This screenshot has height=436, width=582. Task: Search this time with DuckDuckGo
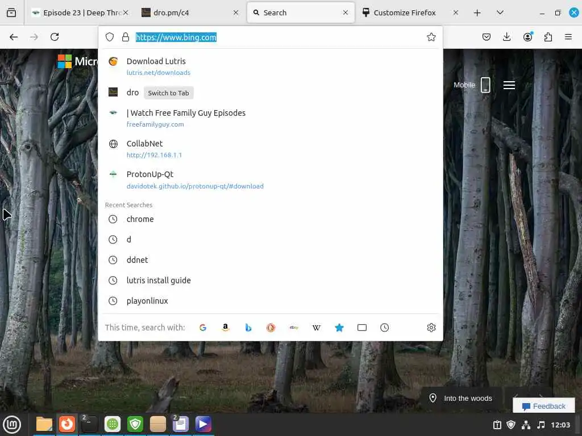click(x=271, y=328)
